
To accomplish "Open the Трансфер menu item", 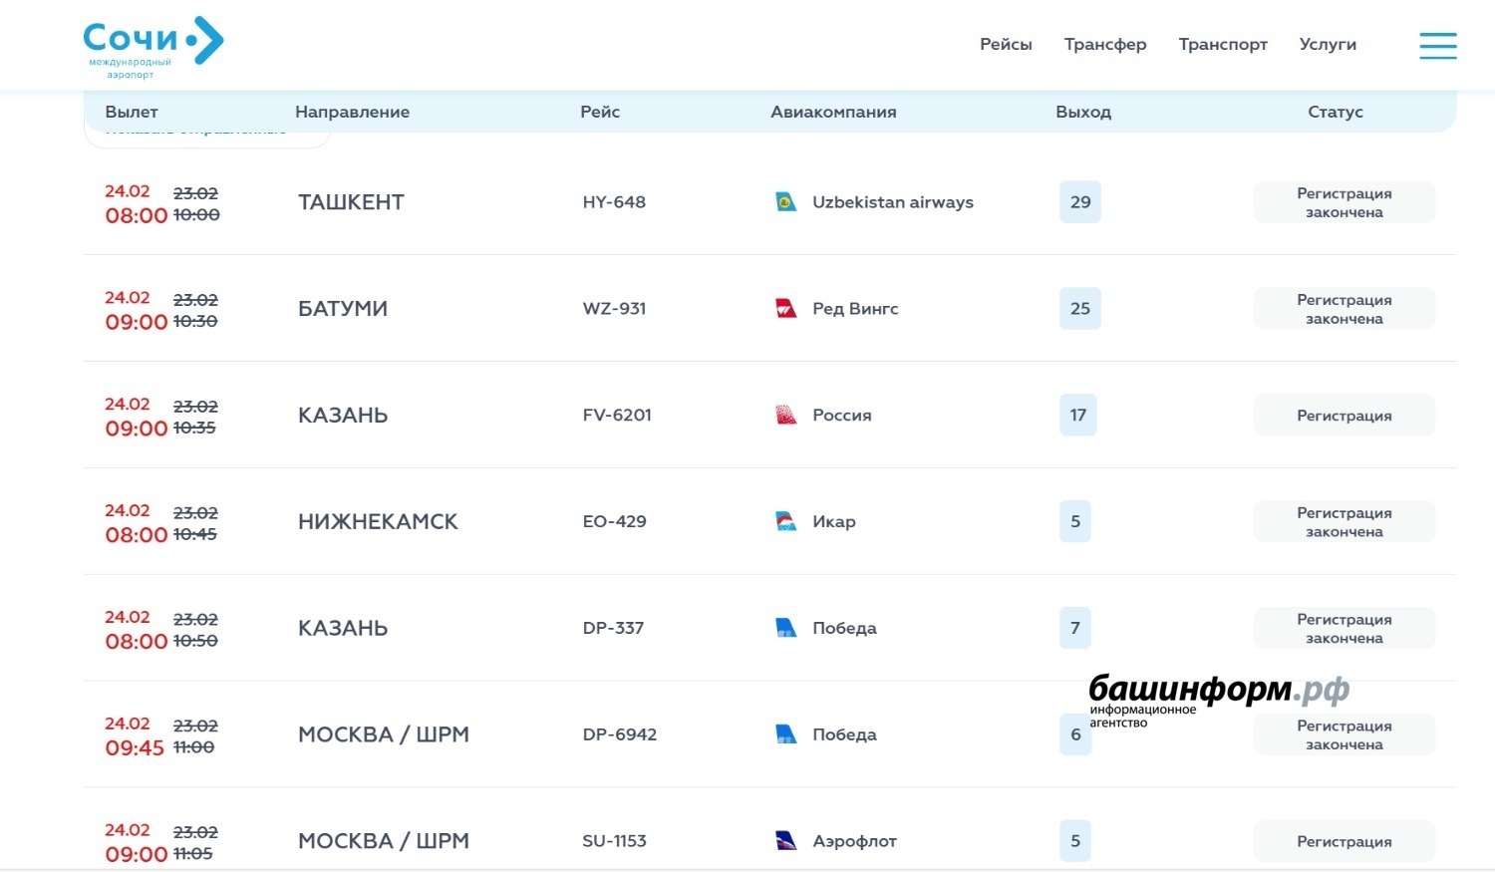I will click(1104, 45).
